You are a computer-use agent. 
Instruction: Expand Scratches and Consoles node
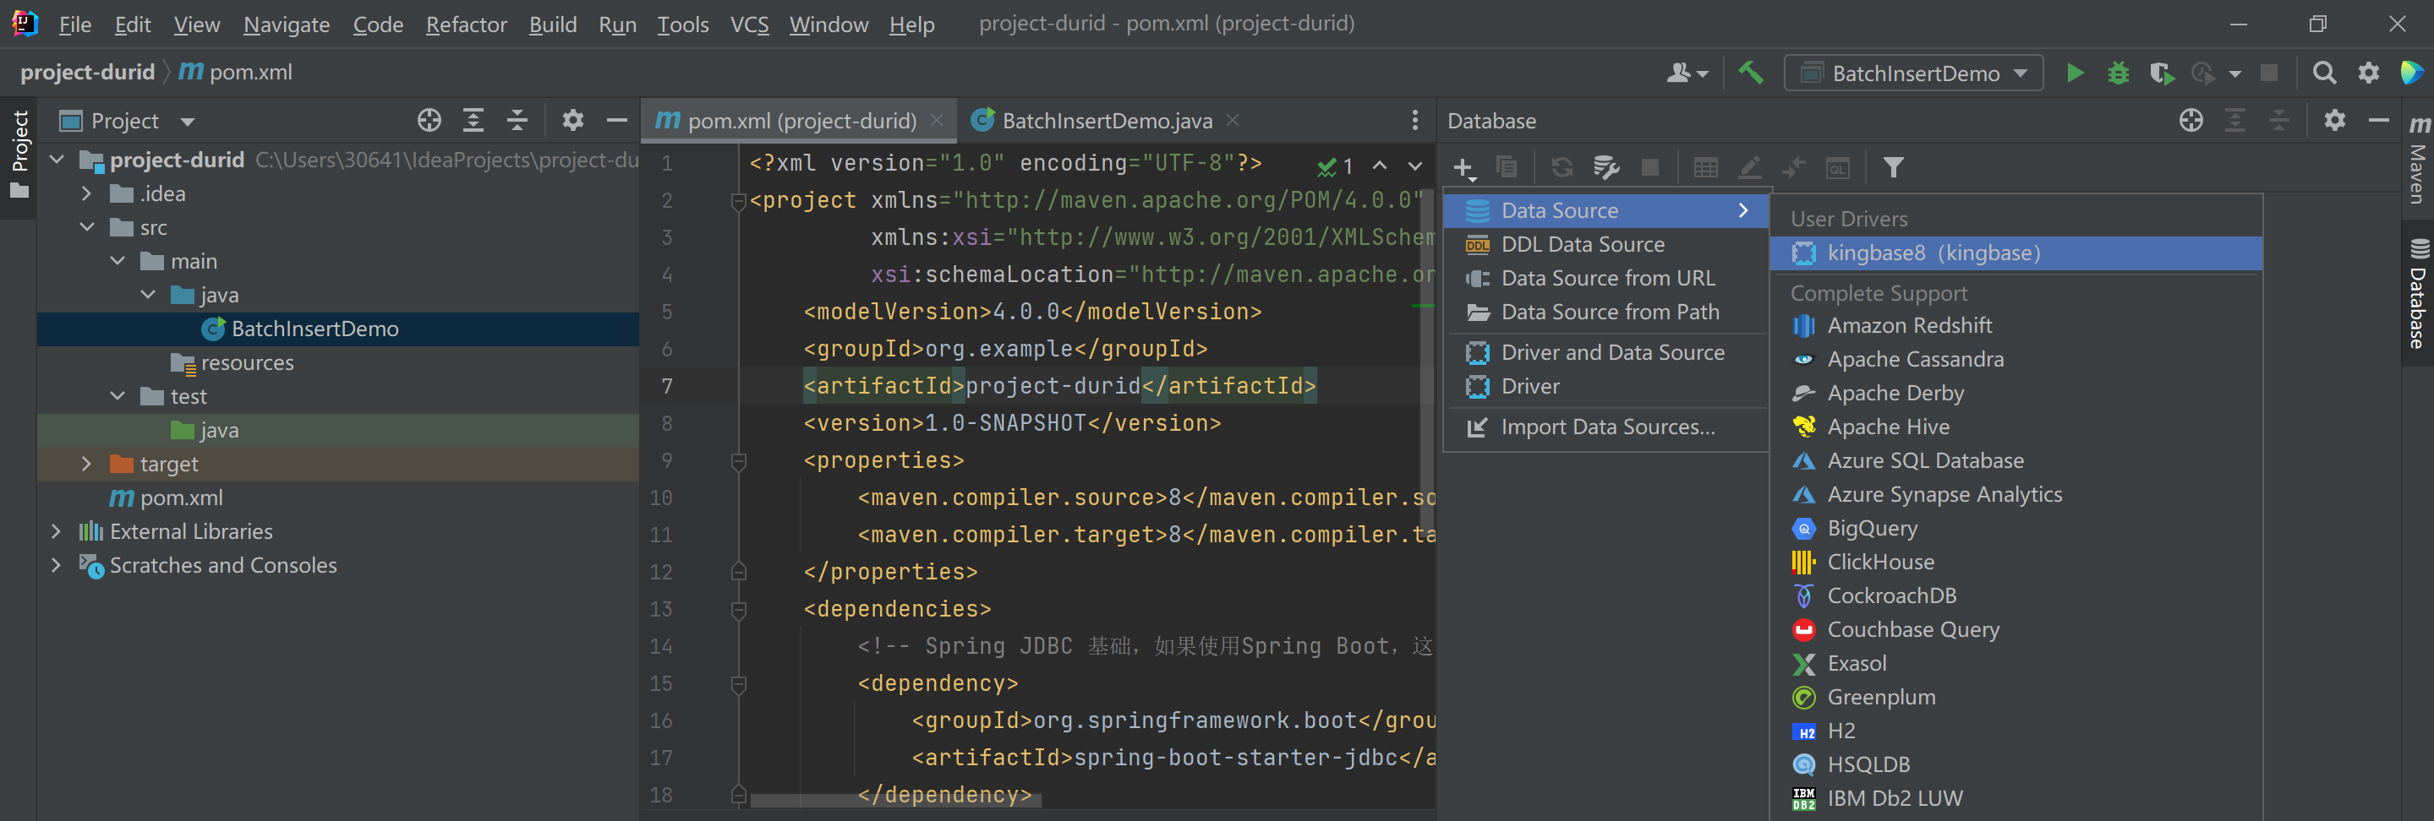[x=57, y=565]
